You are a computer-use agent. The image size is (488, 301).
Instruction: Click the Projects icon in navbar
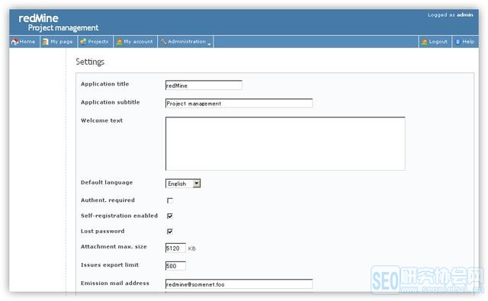pyautogui.click(x=83, y=42)
